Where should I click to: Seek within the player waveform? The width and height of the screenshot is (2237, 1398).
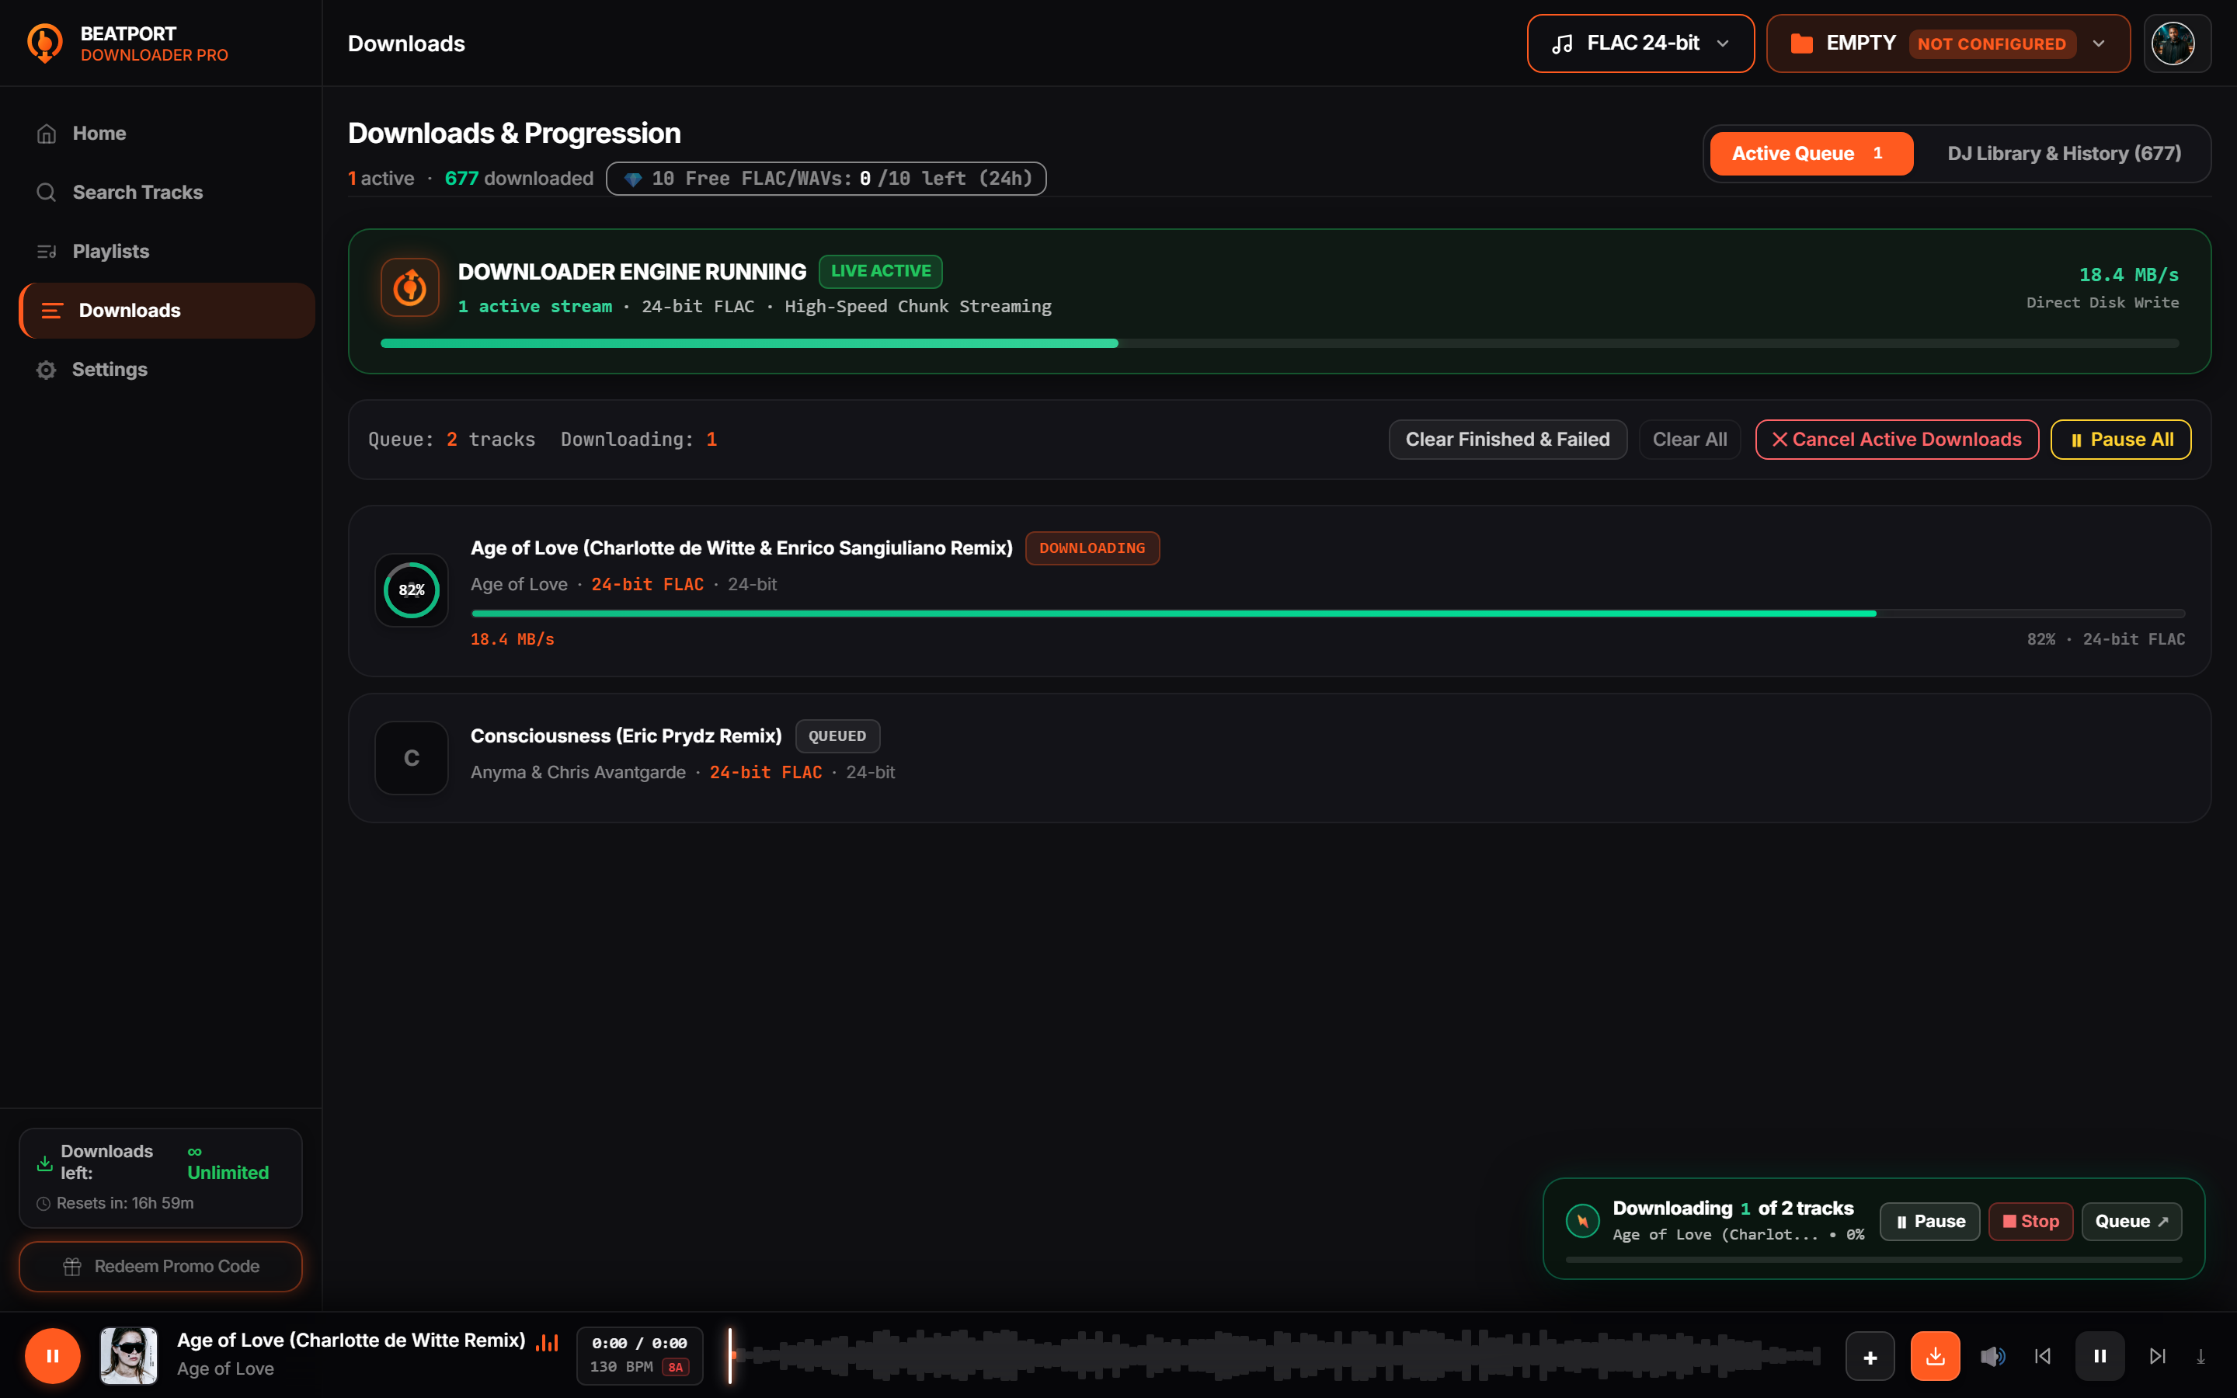coord(1275,1355)
